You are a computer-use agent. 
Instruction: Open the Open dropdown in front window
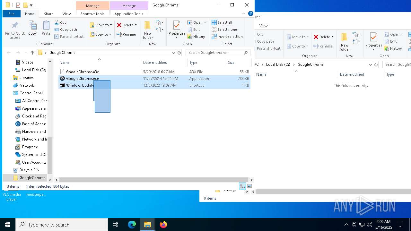point(197,22)
